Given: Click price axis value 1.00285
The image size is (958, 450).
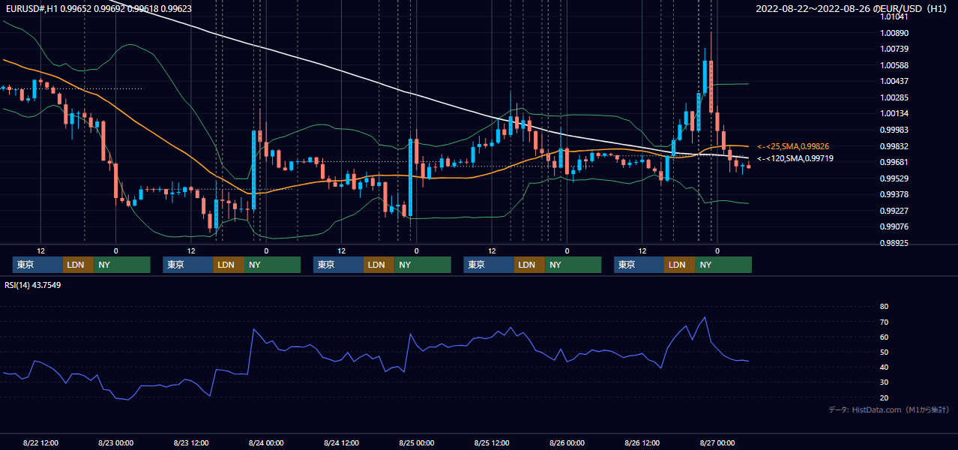Looking at the screenshot, I should pos(894,97).
